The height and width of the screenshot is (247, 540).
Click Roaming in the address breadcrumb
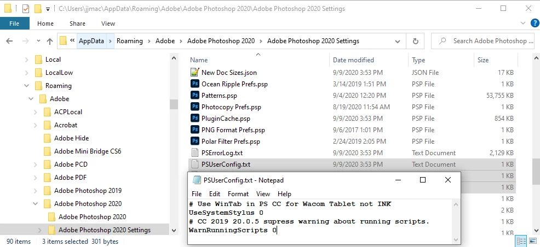pos(130,41)
